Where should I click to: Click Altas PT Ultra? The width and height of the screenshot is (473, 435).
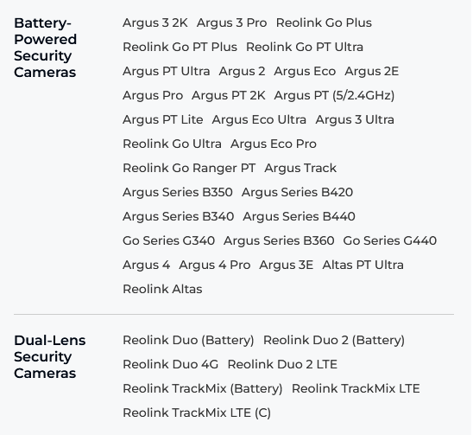(x=363, y=265)
